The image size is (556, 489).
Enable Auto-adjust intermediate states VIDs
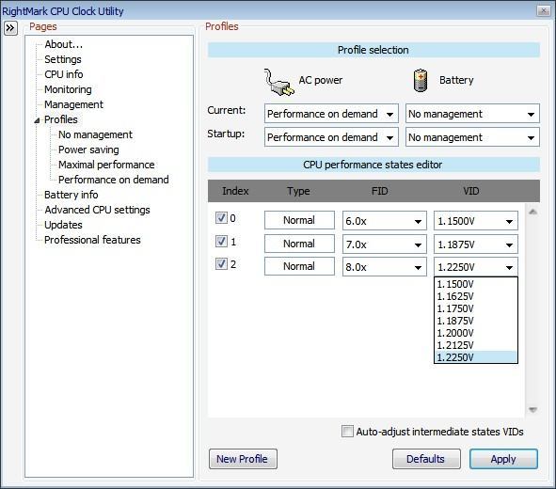pyautogui.click(x=347, y=432)
